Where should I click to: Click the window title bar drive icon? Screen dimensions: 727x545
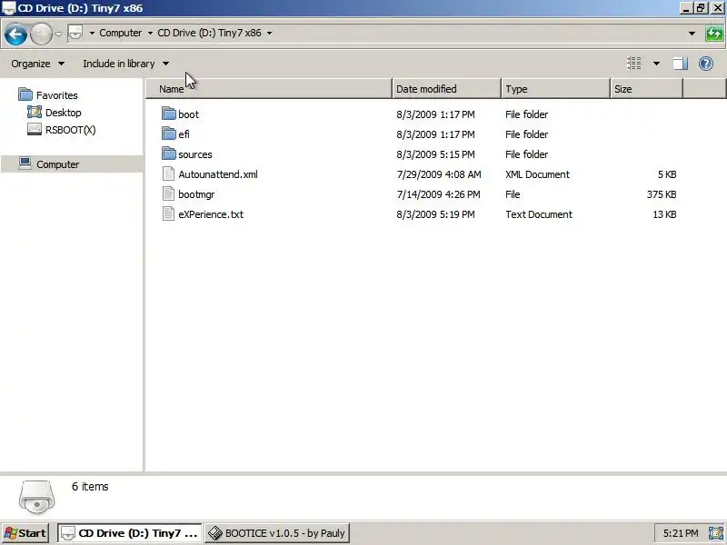8,8
